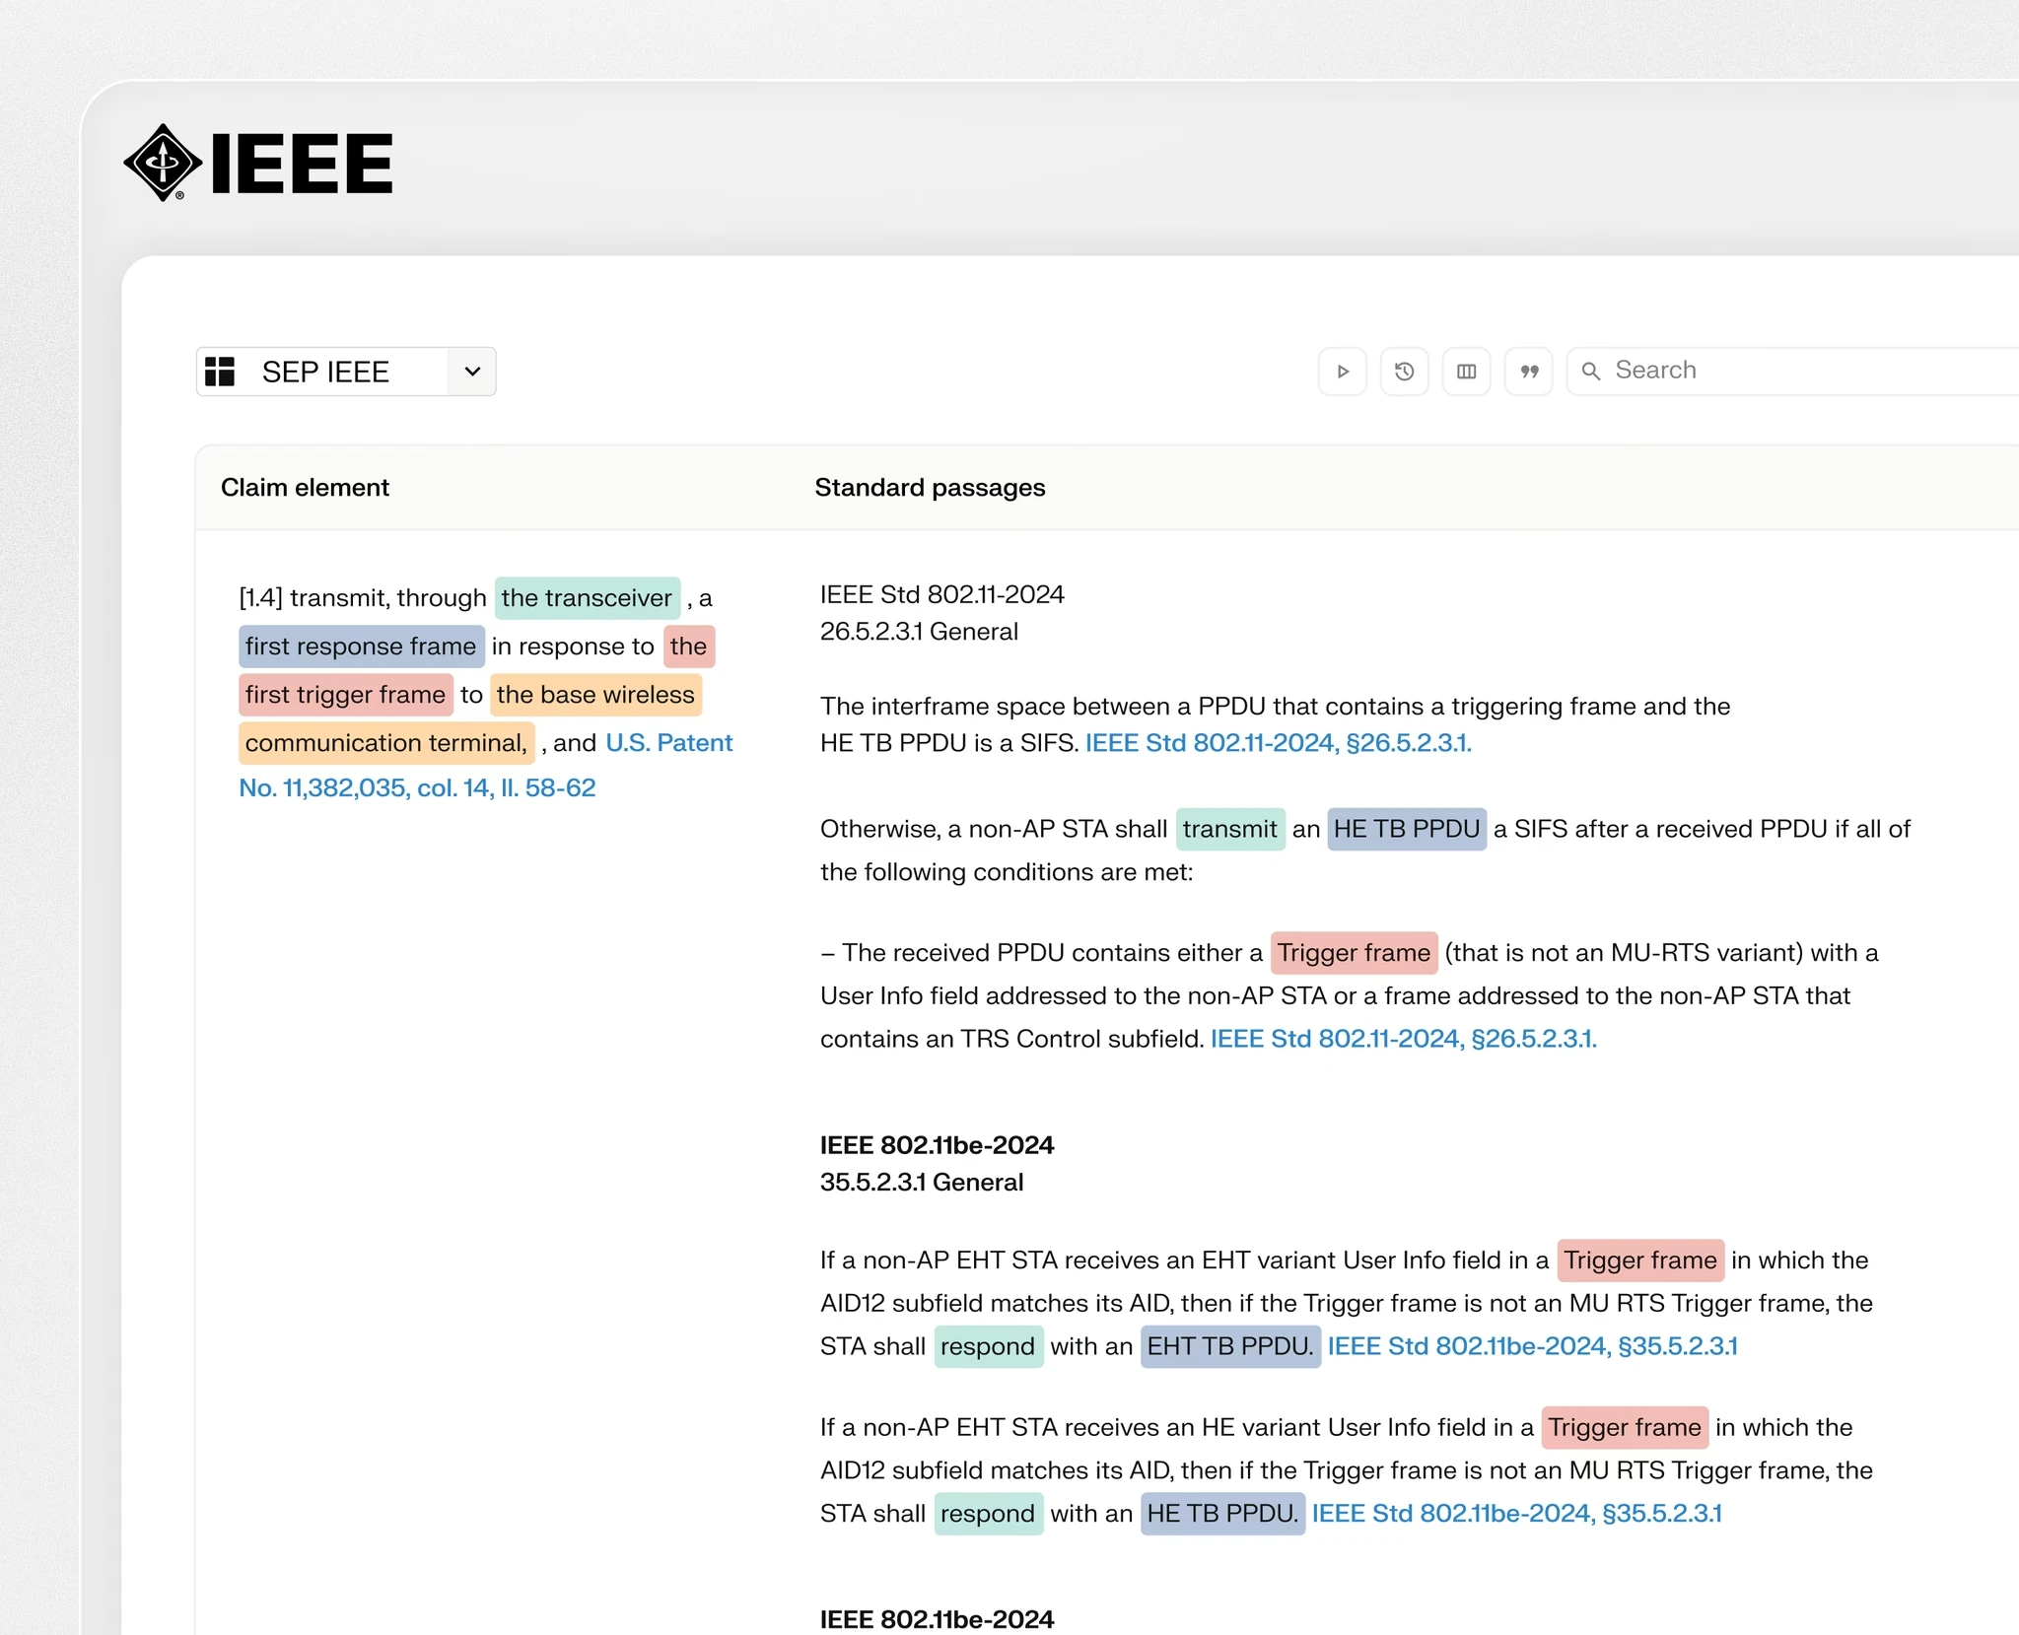Focus the Search input field
This screenshot has width=2019, height=1635.
tap(1794, 372)
